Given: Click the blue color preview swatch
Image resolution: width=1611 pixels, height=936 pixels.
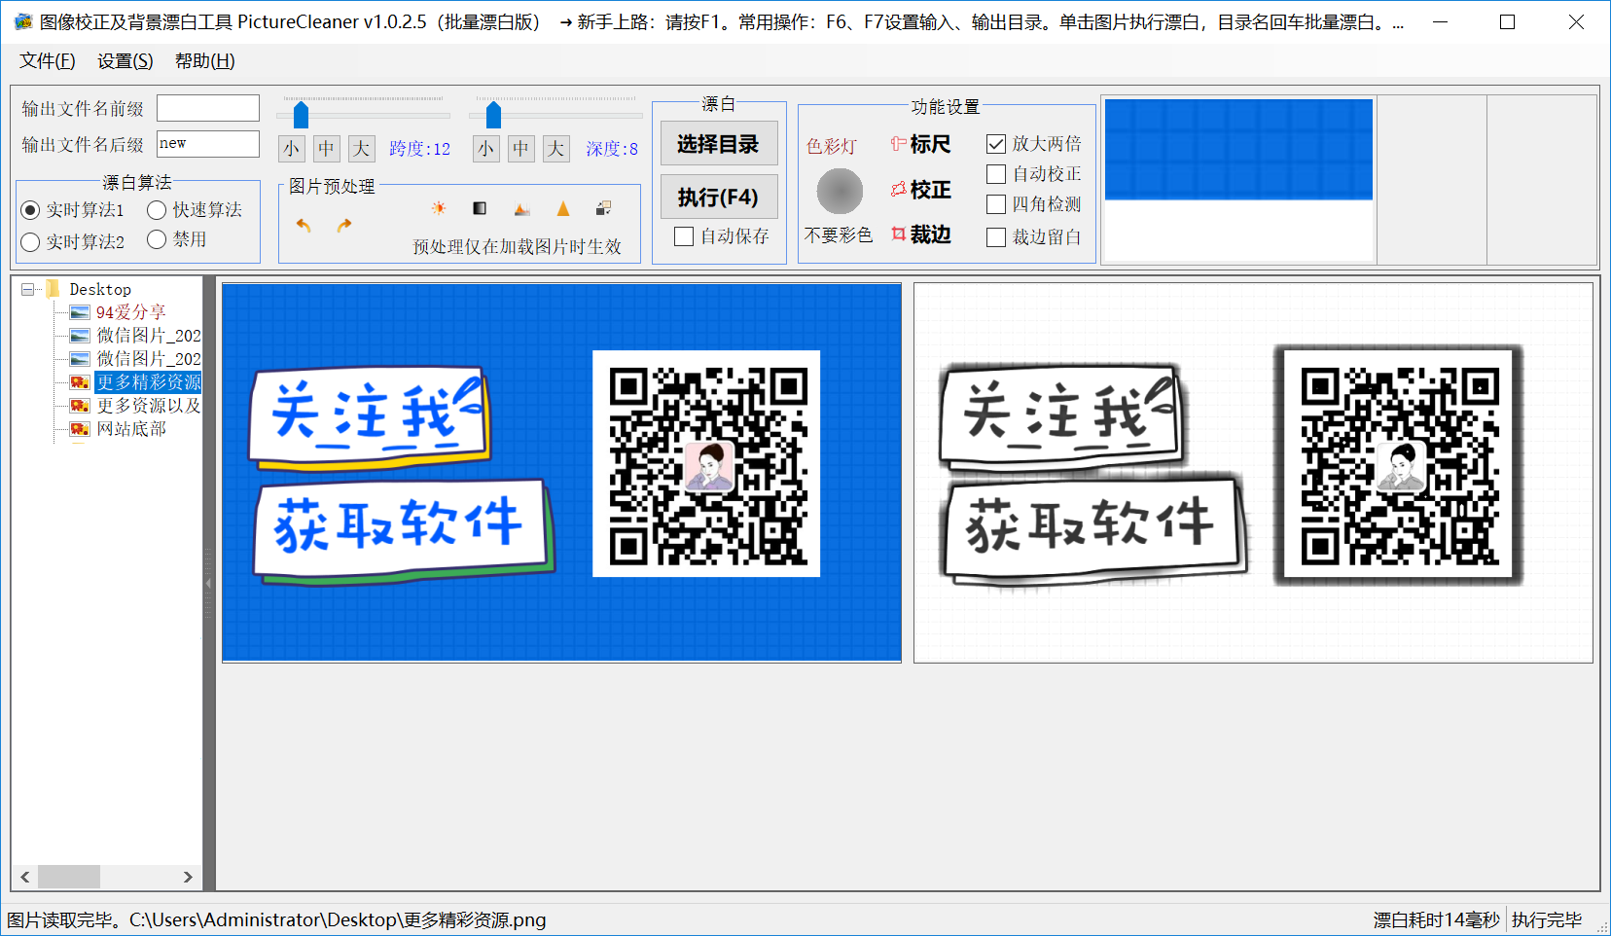Looking at the screenshot, I should coord(1238,150).
